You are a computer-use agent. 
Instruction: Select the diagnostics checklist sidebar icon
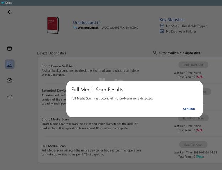tap(10, 64)
